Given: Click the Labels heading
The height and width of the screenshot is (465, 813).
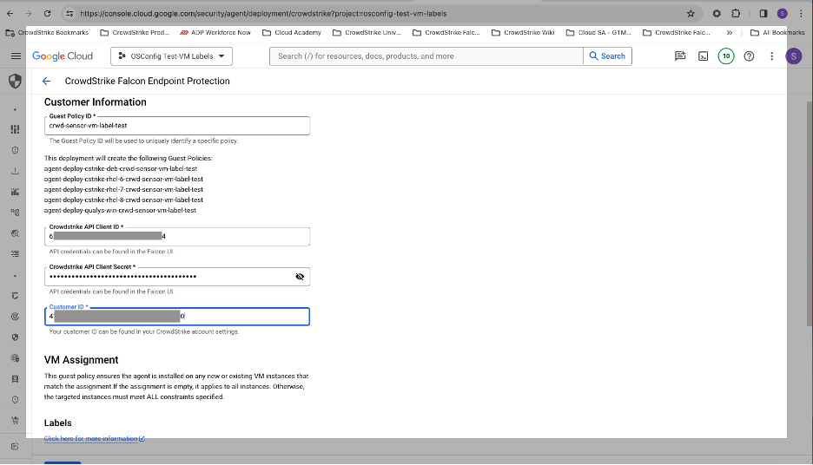Looking at the screenshot, I should point(58,423).
